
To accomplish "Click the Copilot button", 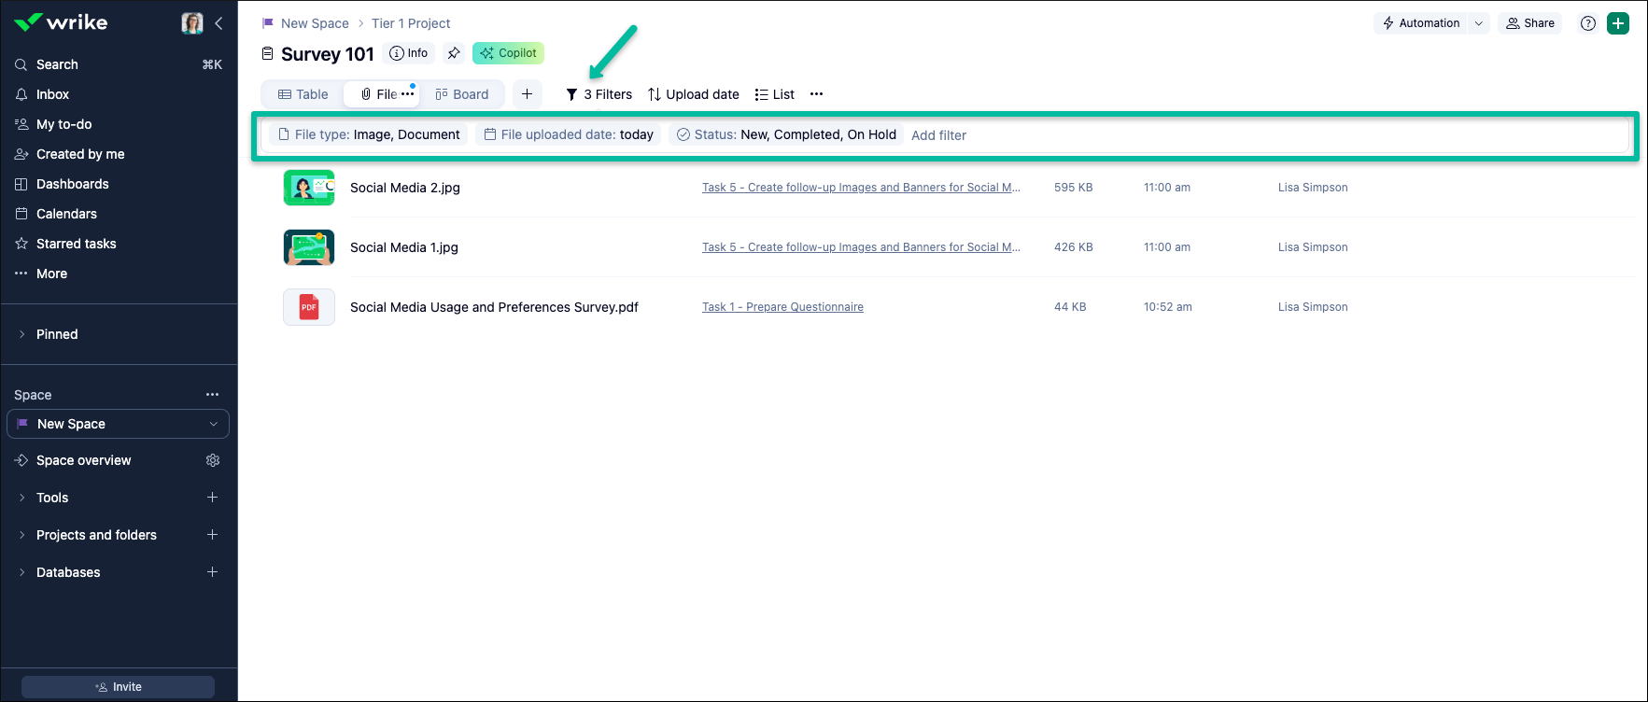I will (x=508, y=53).
